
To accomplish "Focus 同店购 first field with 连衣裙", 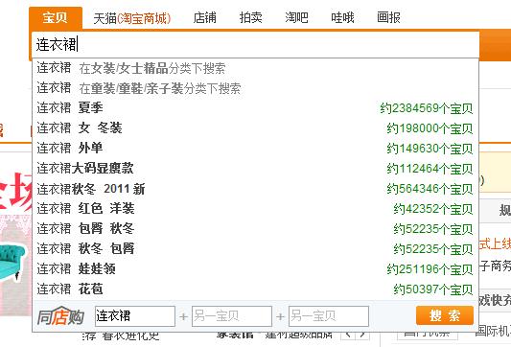I will point(135,316).
